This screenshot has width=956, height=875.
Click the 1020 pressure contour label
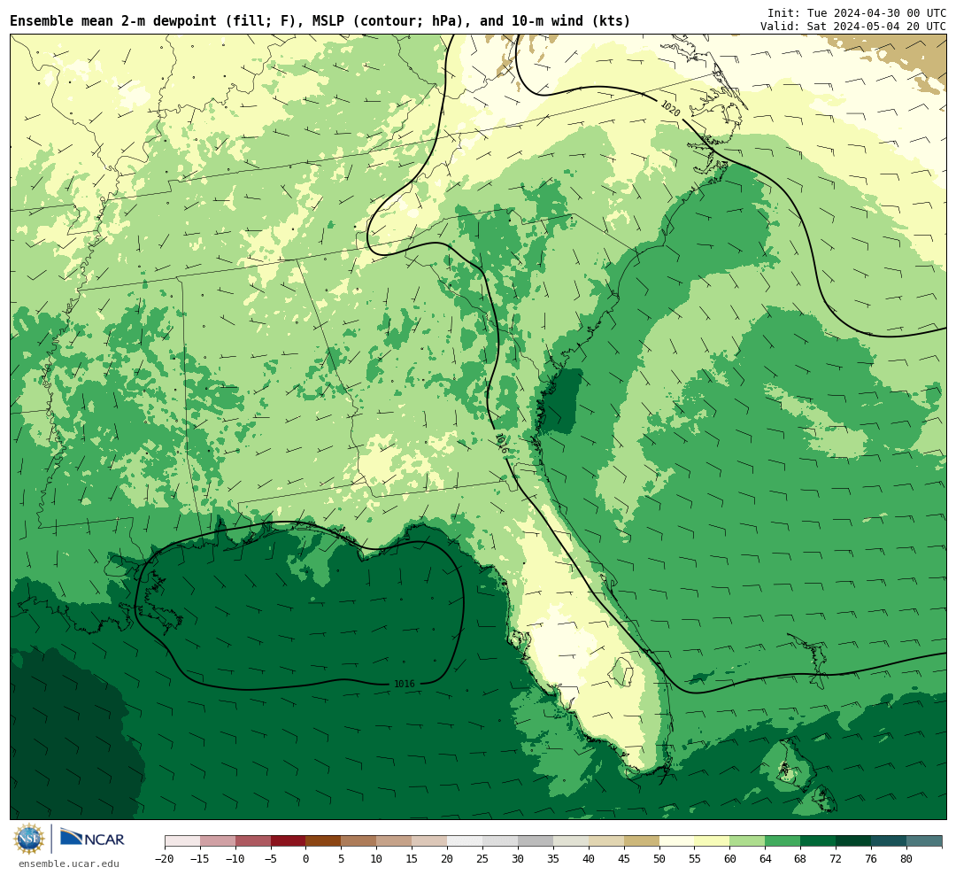coord(670,109)
